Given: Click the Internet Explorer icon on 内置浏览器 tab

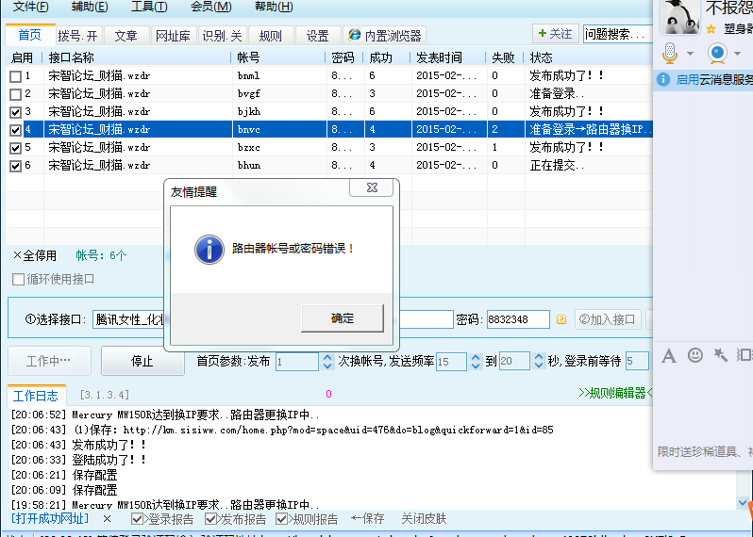Looking at the screenshot, I should (355, 35).
